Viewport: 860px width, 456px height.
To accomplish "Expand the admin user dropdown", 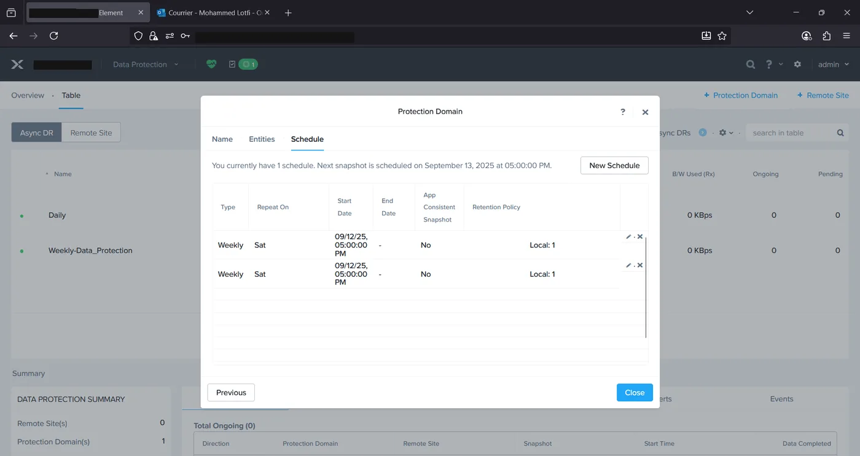I will pos(834,64).
